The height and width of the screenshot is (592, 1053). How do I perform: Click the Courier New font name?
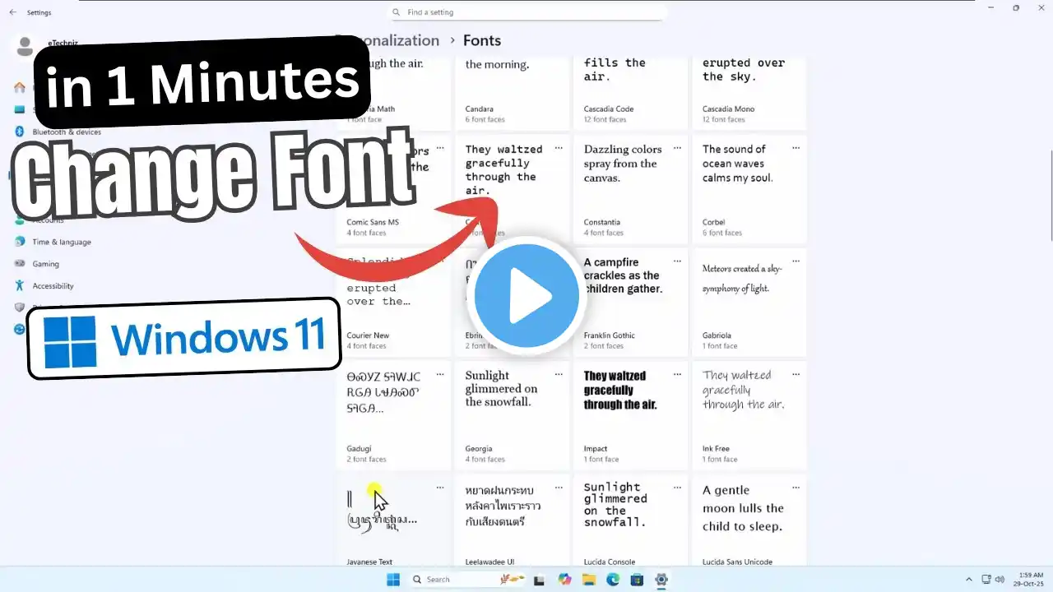point(368,335)
